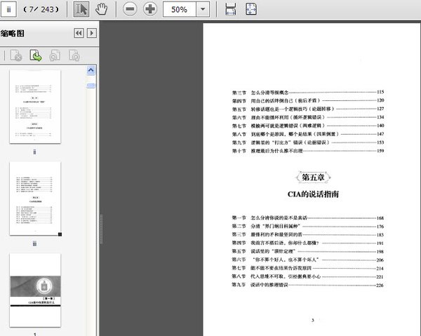This screenshot has width=421, height=336.
Task: Activate the text selection cursor tool
Action: 81,9
